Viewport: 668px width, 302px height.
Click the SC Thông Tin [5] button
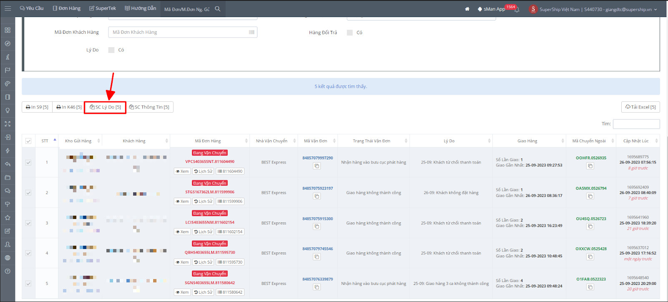(149, 107)
